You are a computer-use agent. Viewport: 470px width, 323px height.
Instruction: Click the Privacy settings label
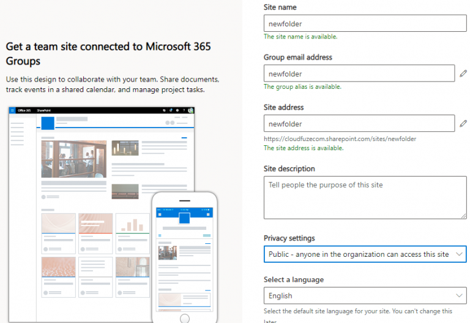(289, 238)
